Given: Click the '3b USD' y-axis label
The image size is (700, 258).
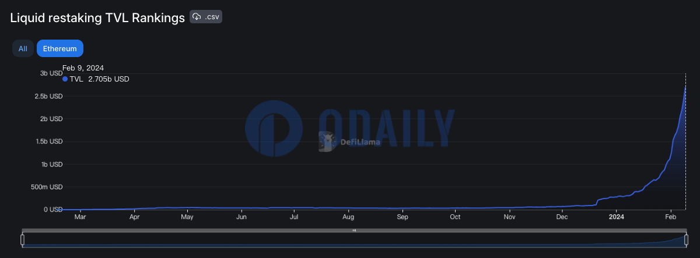Looking at the screenshot, I should pyautogui.click(x=51, y=73).
